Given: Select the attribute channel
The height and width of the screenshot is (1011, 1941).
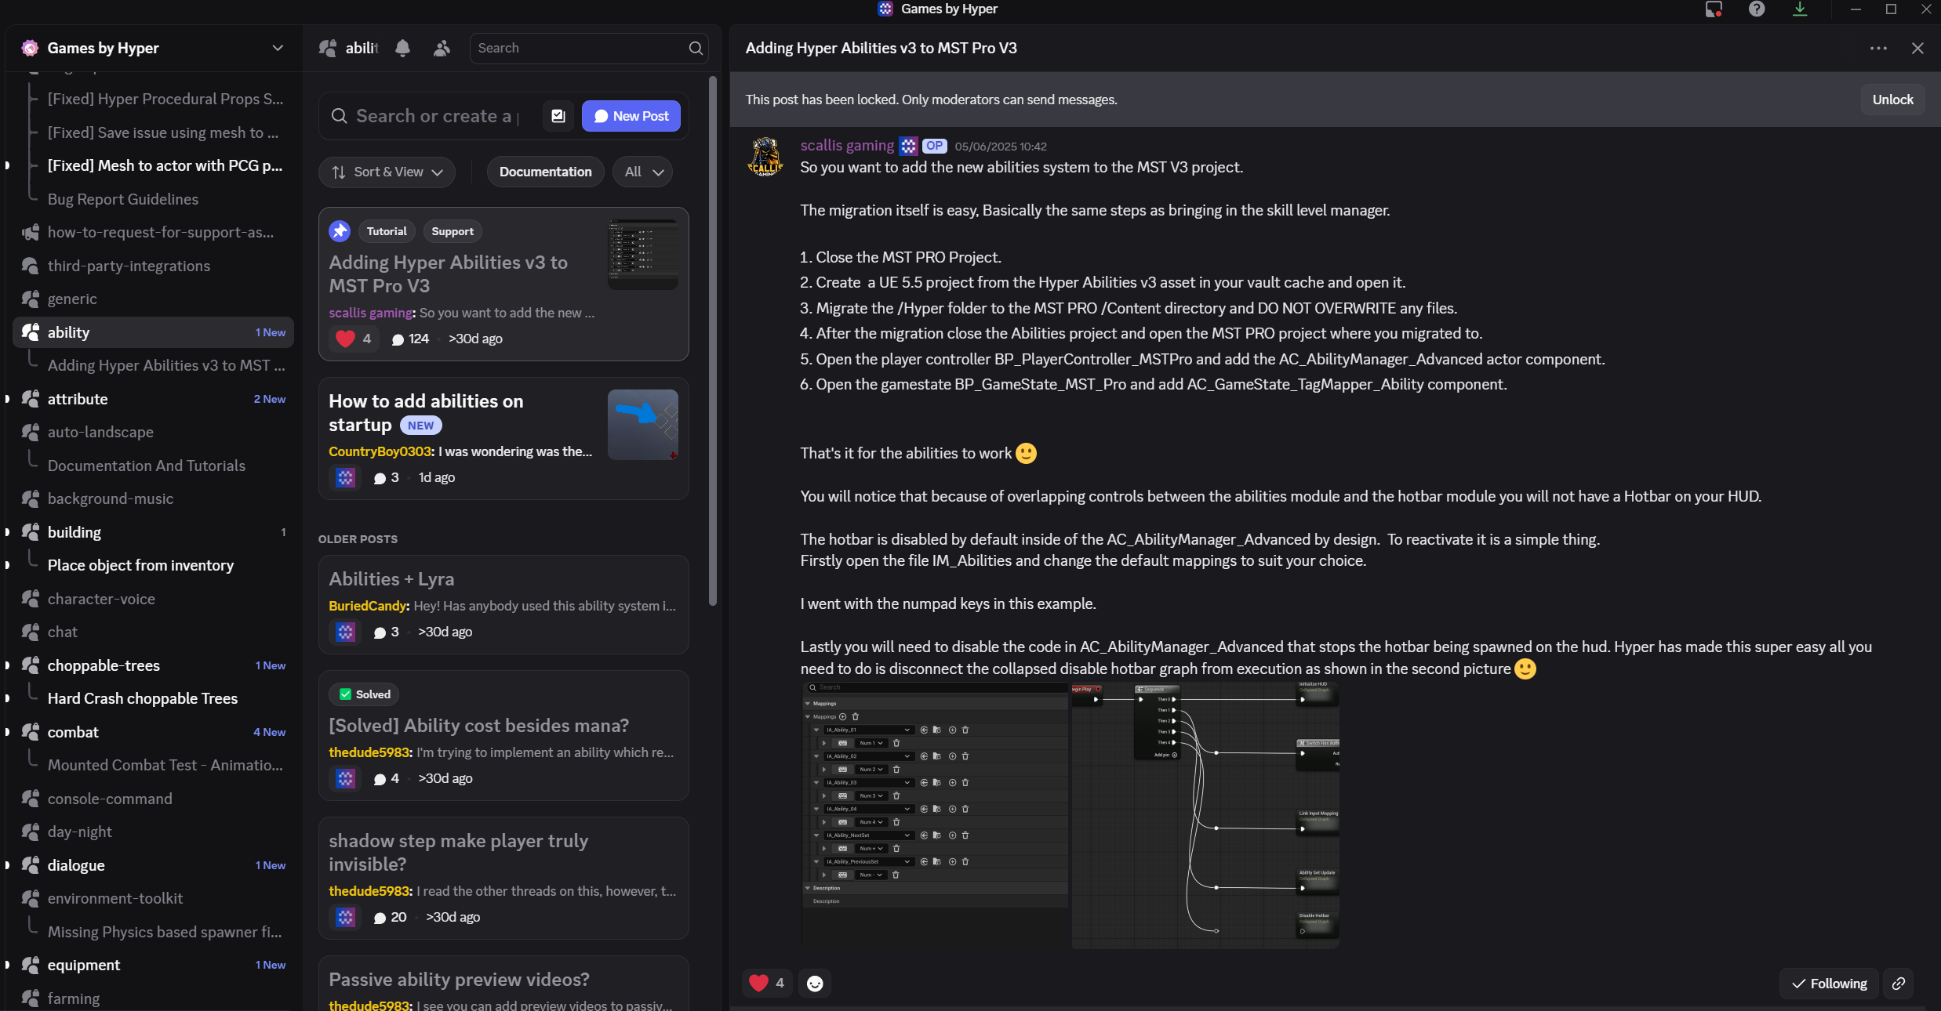Looking at the screenshot, I should coord(78,399).
